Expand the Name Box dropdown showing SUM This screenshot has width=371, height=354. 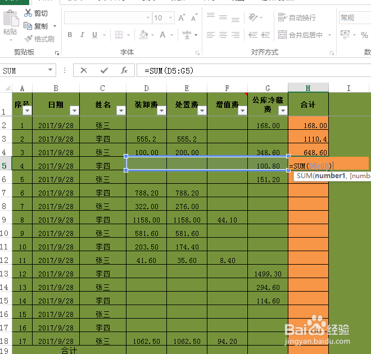point(50,70)
